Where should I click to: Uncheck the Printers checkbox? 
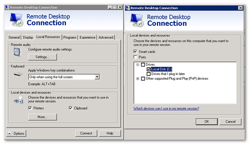pyautogui.click(x=30, y=108)
